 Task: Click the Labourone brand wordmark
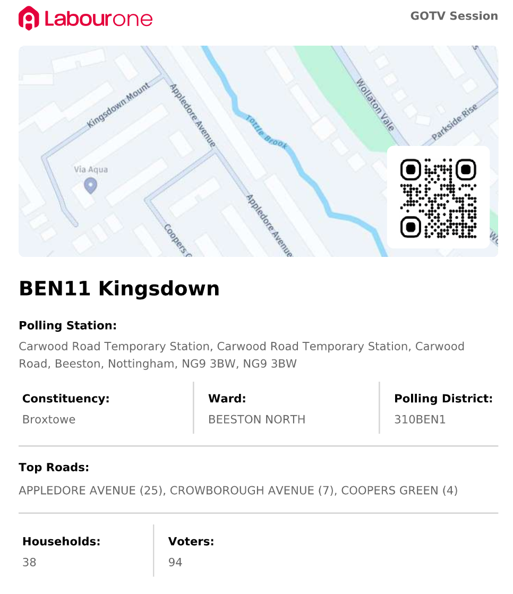click(99, 19)
